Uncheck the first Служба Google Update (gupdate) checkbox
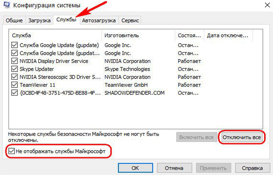The height and width of the screenshot is (175, 273). pyautogui.click(x=15, y=45)
